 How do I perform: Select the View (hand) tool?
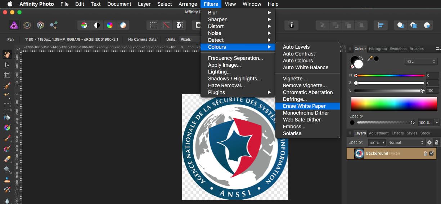coord(7,54)
